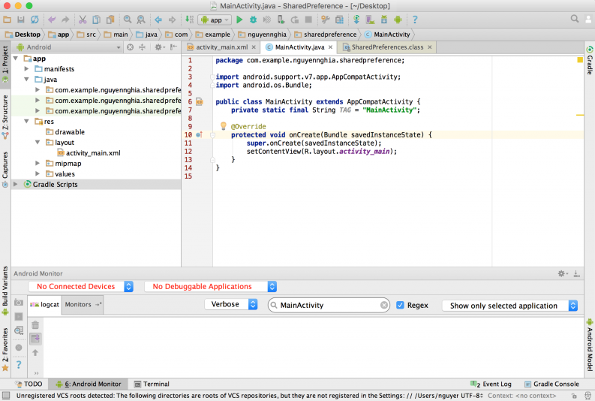Open Android Monitor gear settings
This screenshot has width=595, height=401.
562,274
